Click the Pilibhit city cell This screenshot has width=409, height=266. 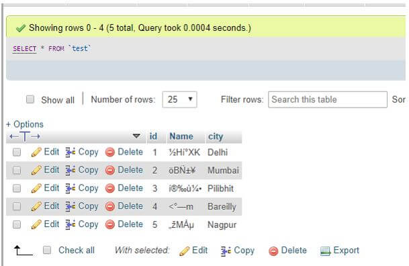click(x=220, y=188)
